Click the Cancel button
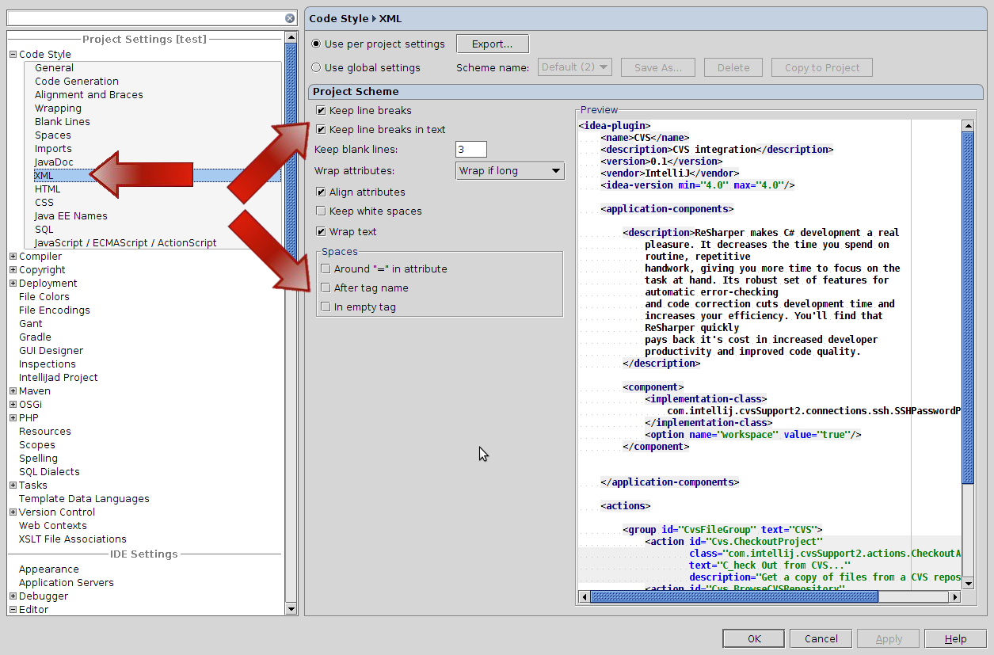Image resolution: width=994 pixels, height=655 pixels. [x=821, y=639]
